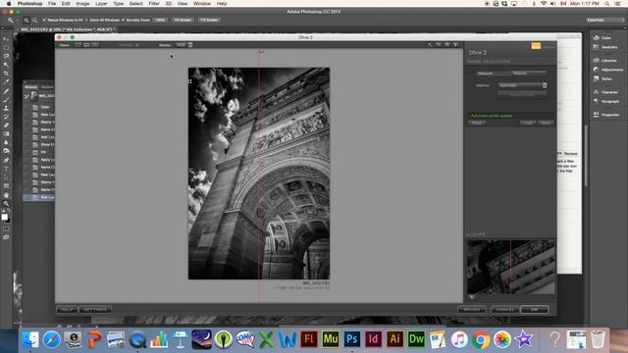Click the Loupe preview thumbnail
628x353 pixels.
tap(510, 267)
